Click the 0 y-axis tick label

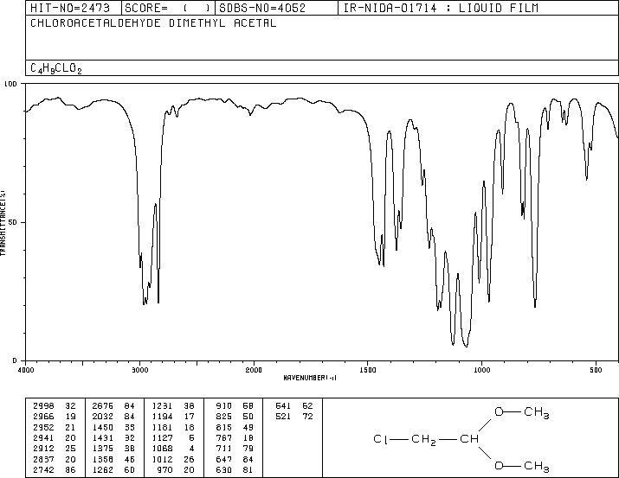(x=15, y=360)
